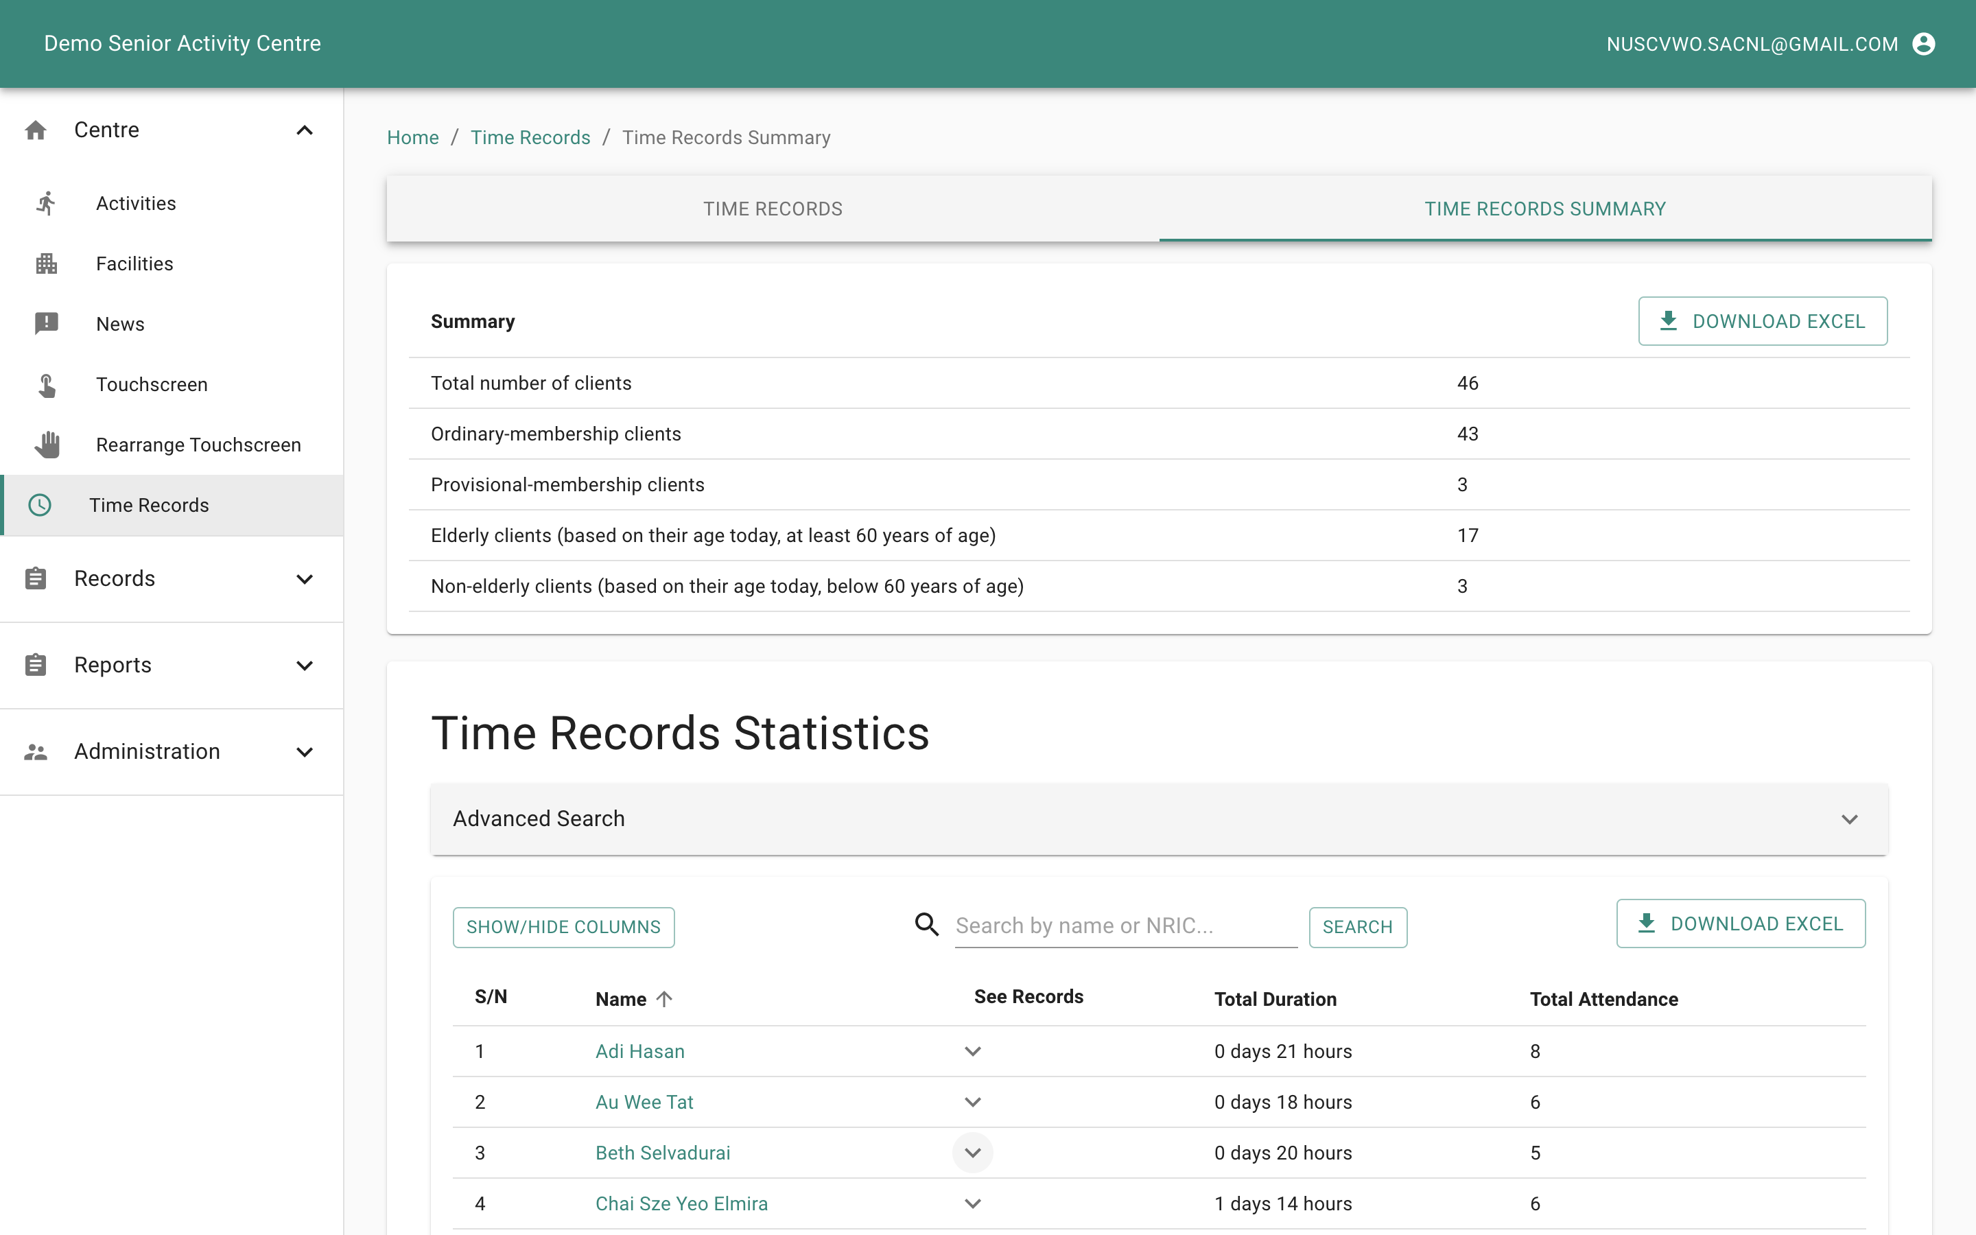
Task: Click the user account avatar icon
Action: (1924, 44)
